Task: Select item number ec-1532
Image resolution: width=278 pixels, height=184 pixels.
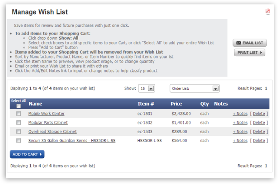Action: 145,123
